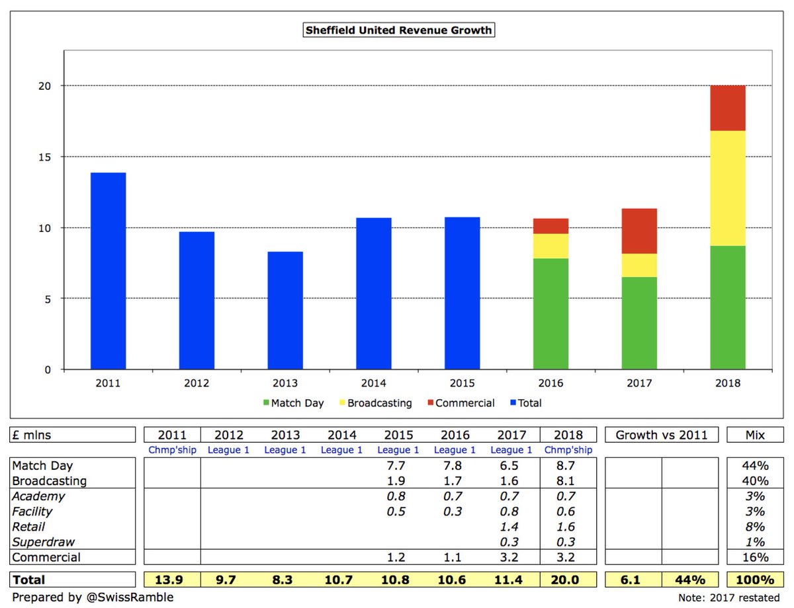Click growth percentage 44% in Total row
The height and width of the screenshot is (608, 794).
tap(689, 580)
